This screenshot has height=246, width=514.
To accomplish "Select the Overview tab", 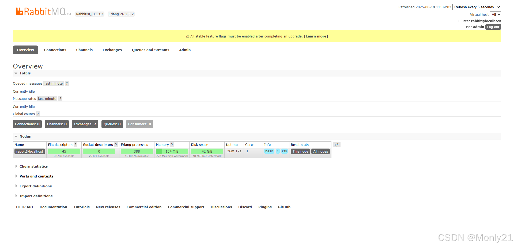I will 25,50.
